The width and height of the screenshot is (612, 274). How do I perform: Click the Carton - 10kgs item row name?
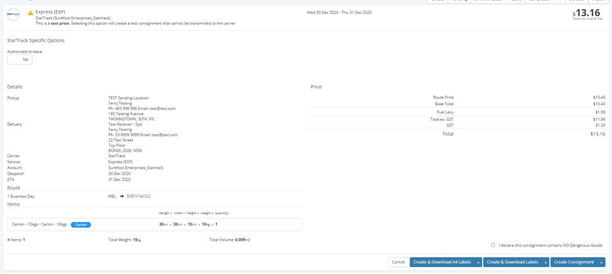tap(40, 224)
